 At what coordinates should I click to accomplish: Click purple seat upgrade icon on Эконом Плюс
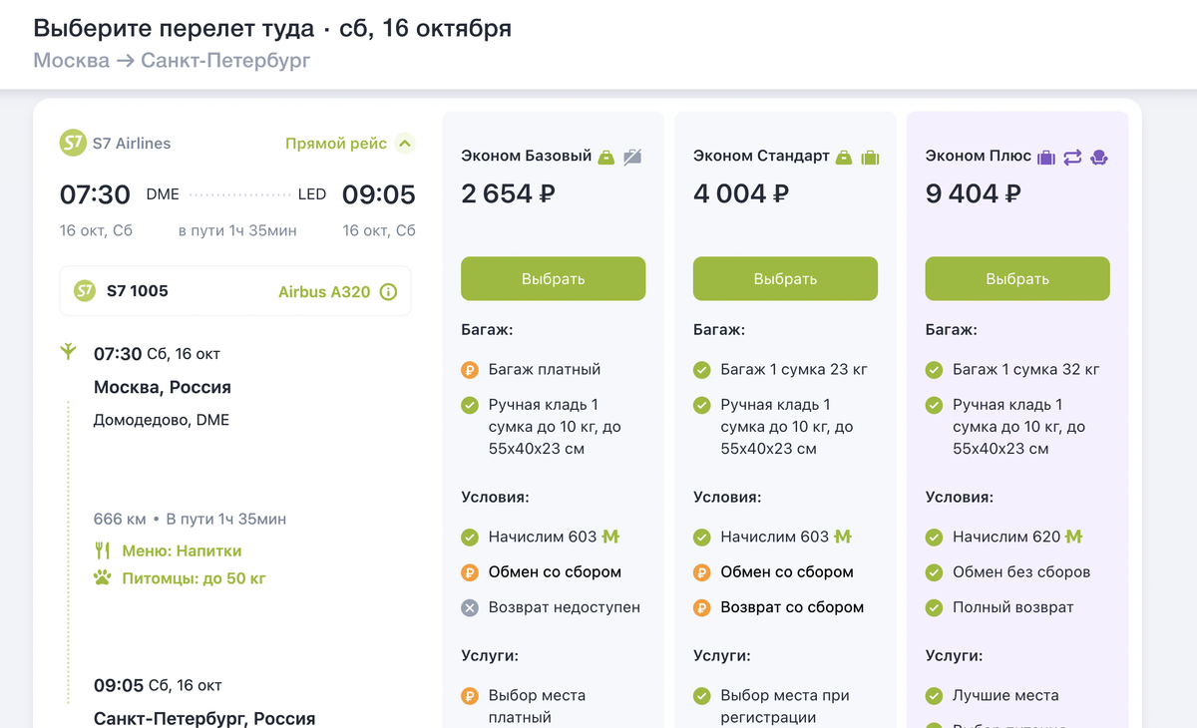tap(1099, 156)
